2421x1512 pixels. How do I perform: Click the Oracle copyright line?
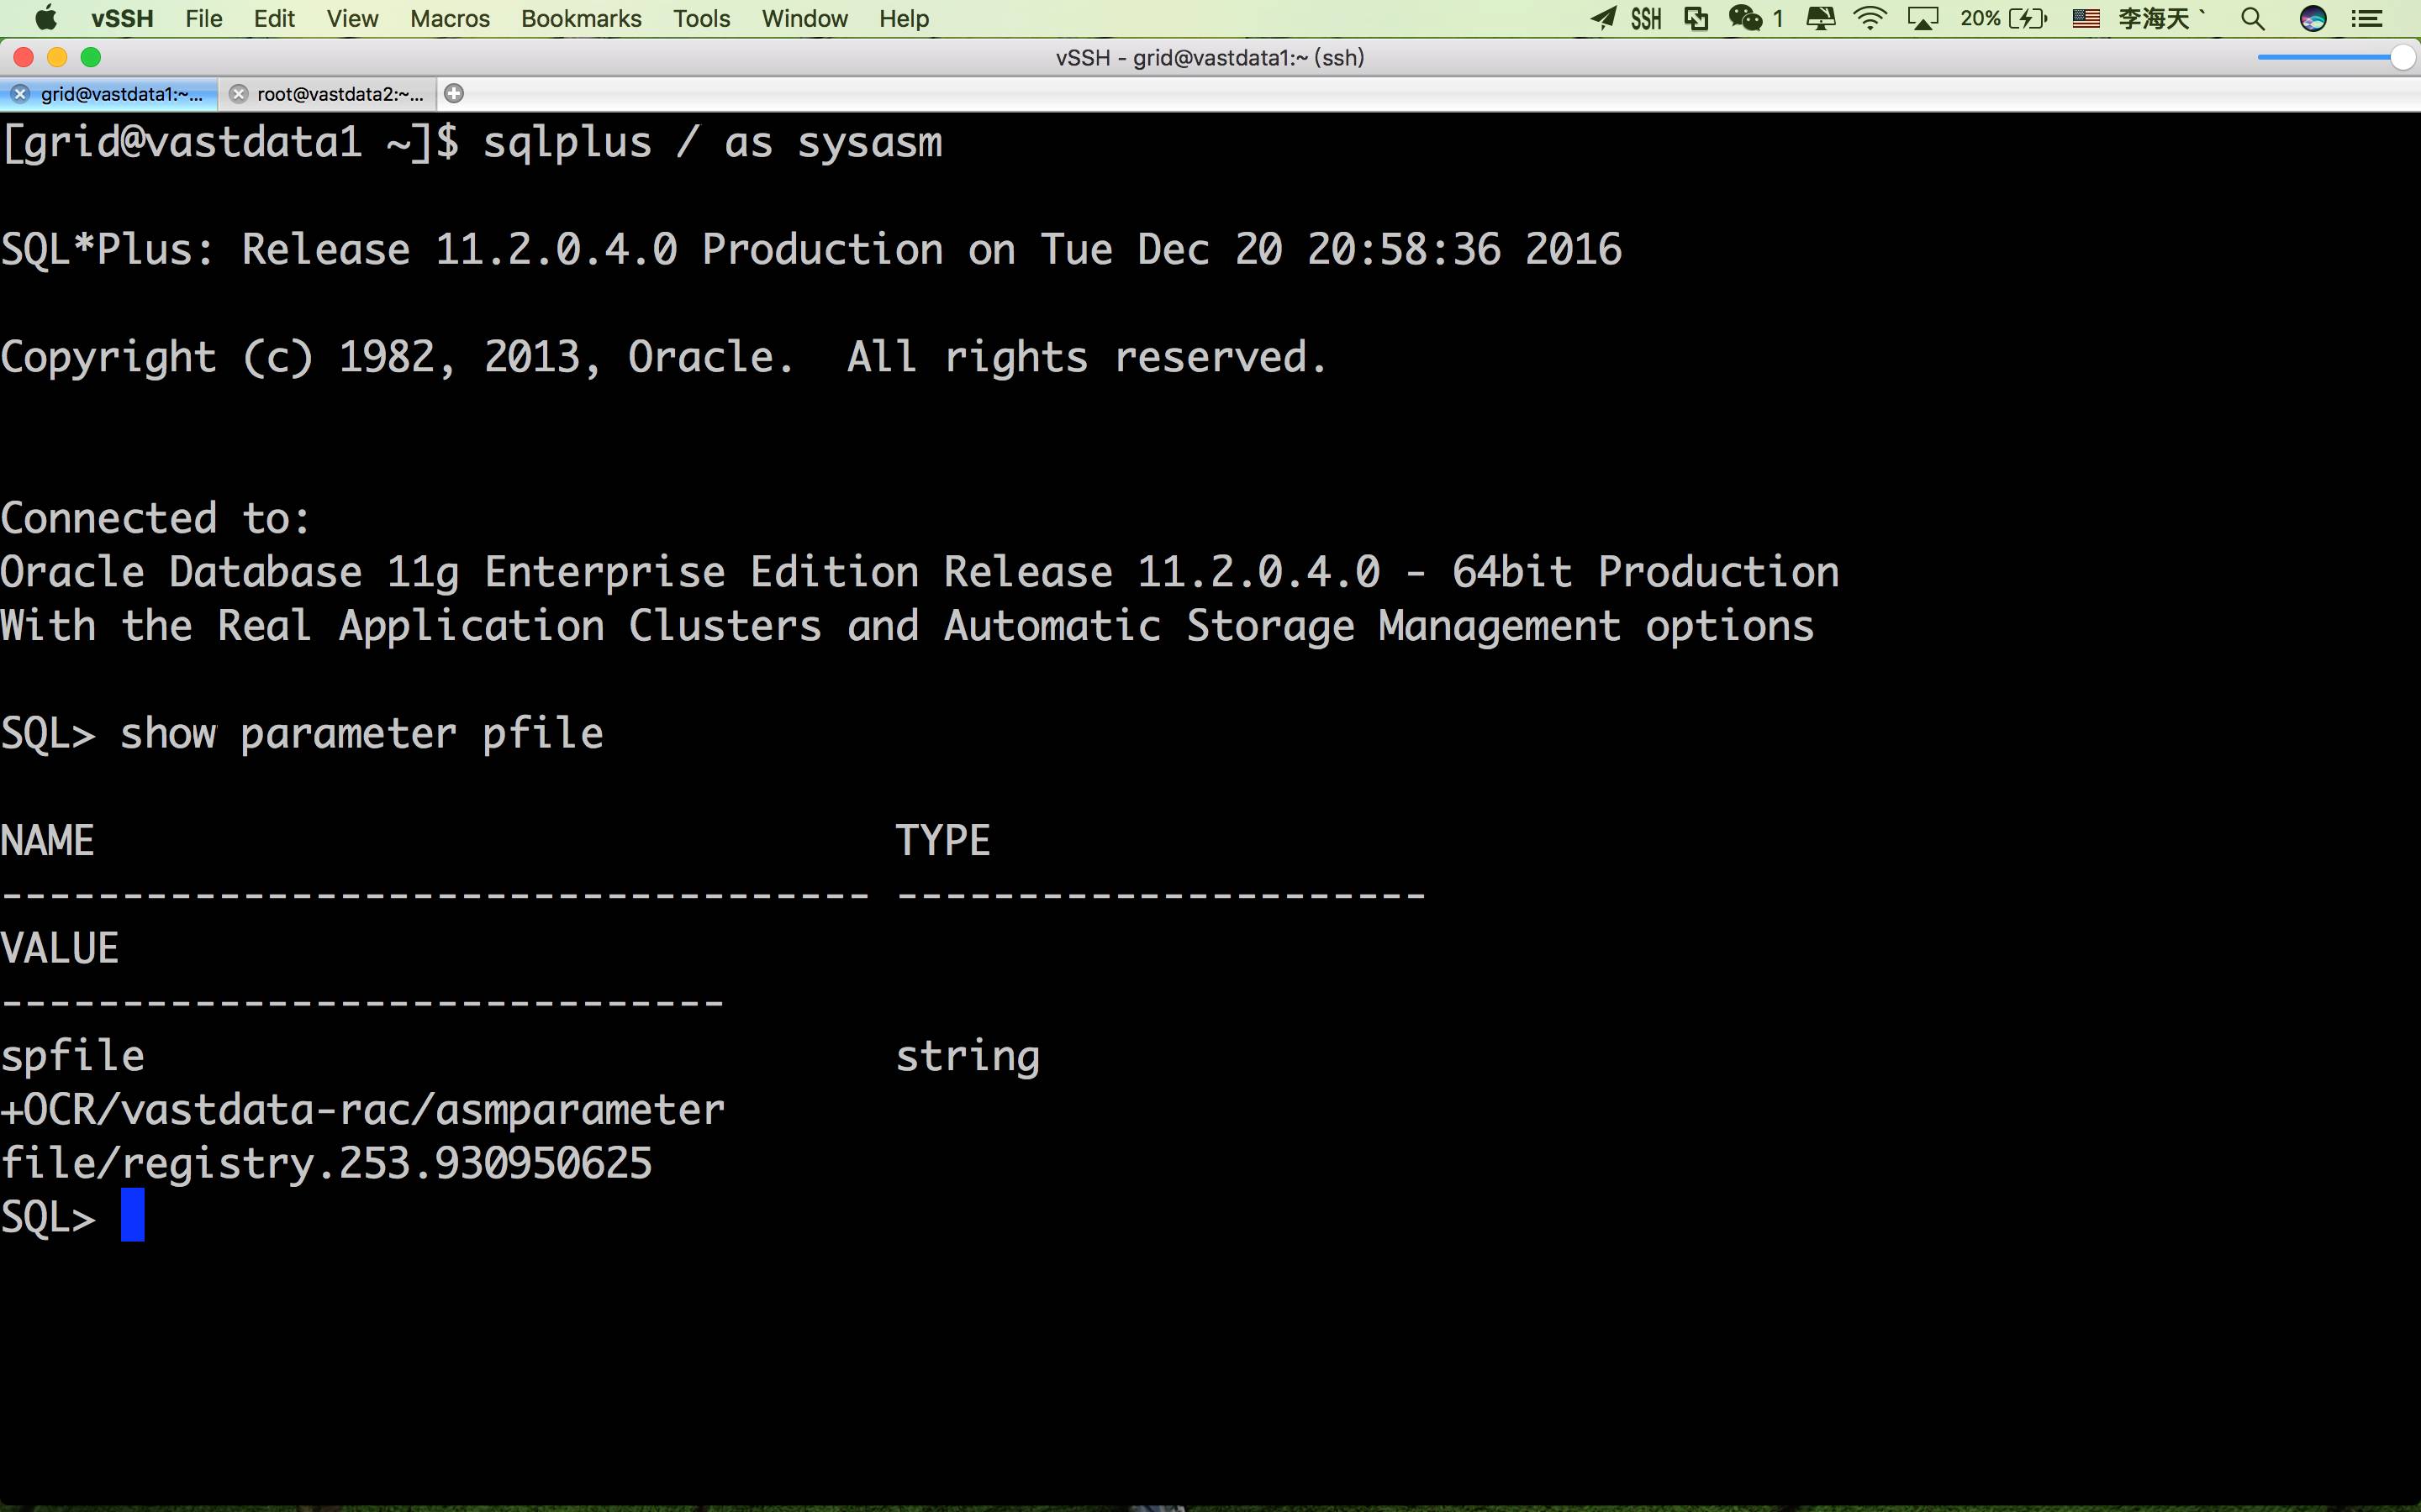coord(663,358)
